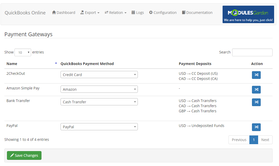This screenshot has width=279, height=166.
Task: Open the Documentation link
Action: (197, 13)
